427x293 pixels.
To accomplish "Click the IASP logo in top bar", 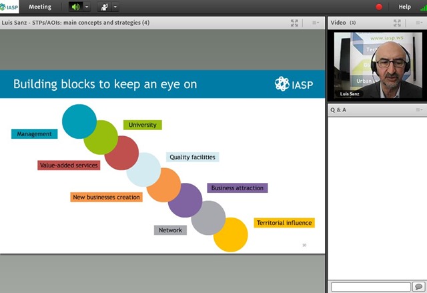I will (x=9, y=7).
